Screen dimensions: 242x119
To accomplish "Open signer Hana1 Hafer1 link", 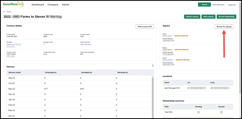I will (x=168, y=60).
